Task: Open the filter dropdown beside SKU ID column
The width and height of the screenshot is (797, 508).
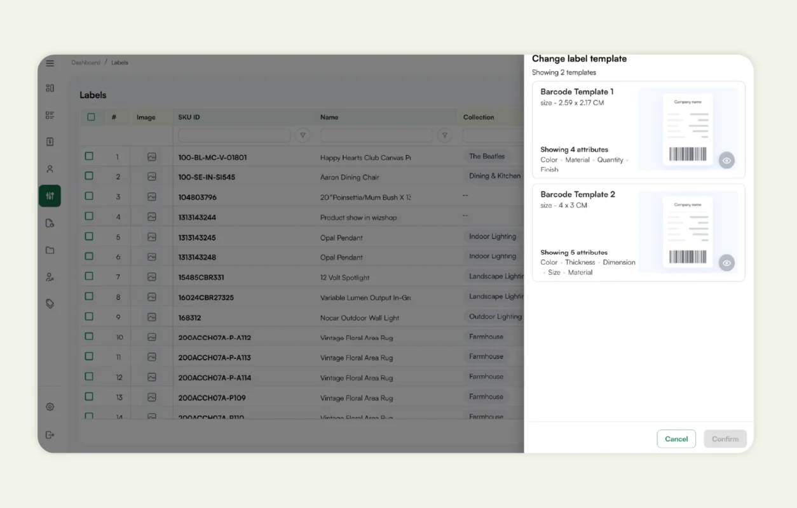Action: tap(303, 135)
